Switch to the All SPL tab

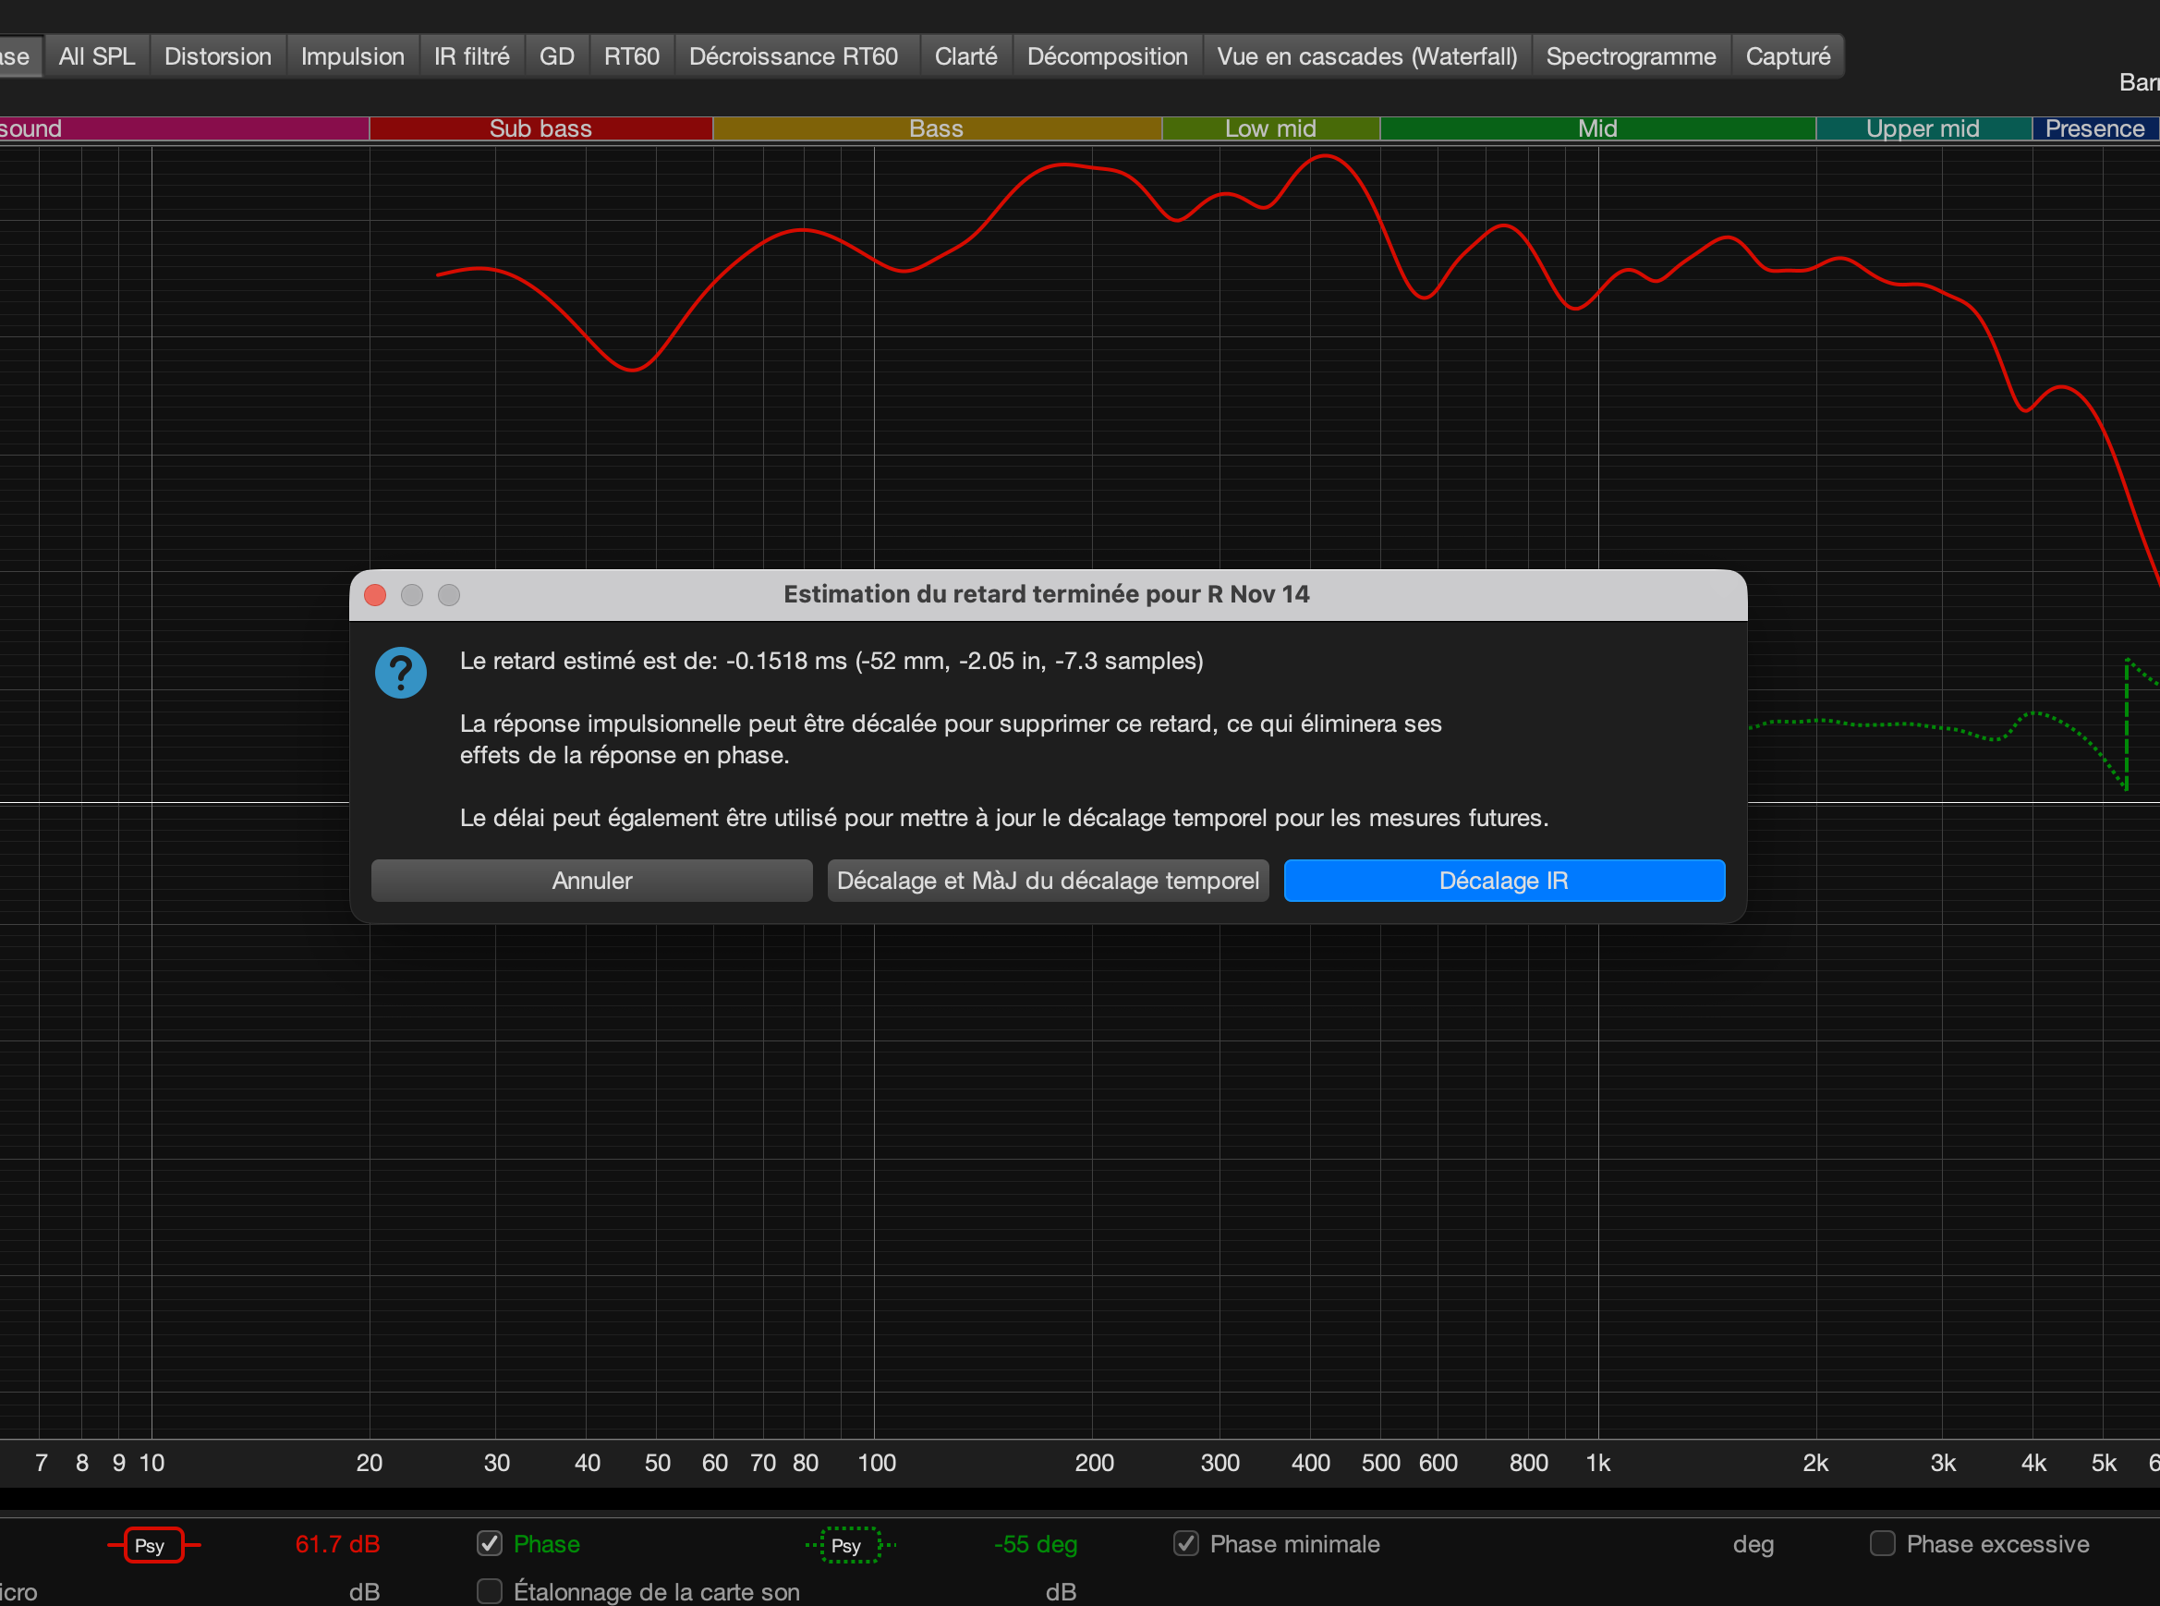click(x=96, y=56)
